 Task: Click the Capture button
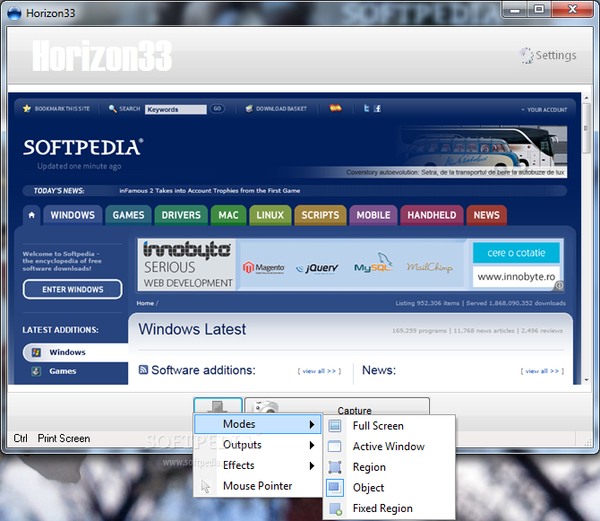(337, 406)
